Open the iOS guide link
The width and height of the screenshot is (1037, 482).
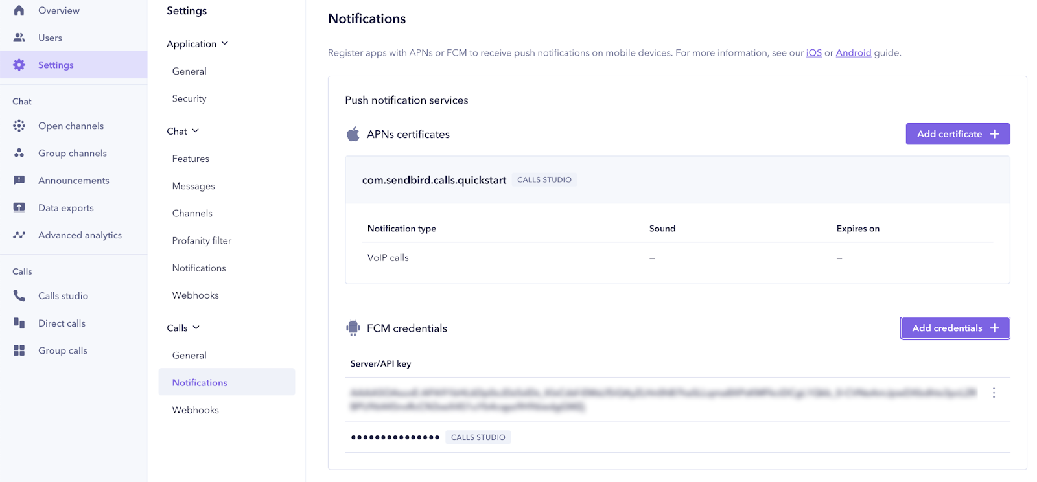point(814,53)
